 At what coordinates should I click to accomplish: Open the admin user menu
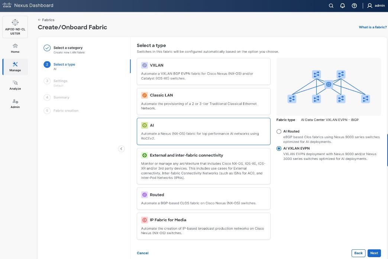[x=376, y=6]
